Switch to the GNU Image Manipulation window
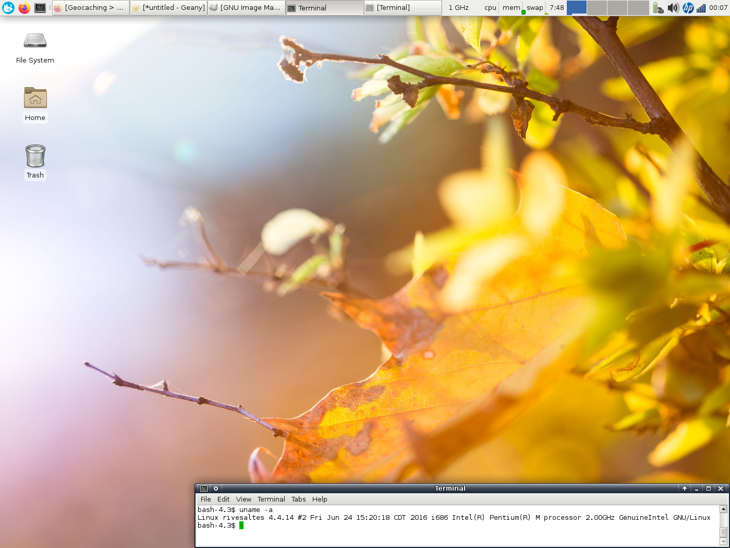 (x=247, y=8)
